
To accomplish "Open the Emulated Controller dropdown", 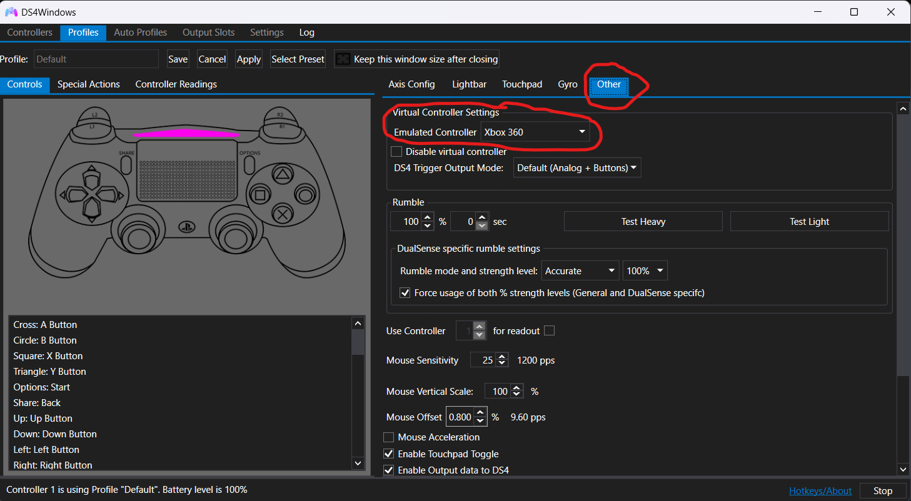I will (x=535, y=132).
